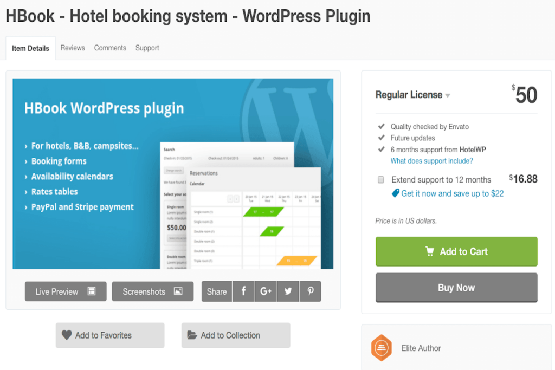Screen dimensions: 555x370
Task: Click the Buy Now button
Action: tap(456, 288)
